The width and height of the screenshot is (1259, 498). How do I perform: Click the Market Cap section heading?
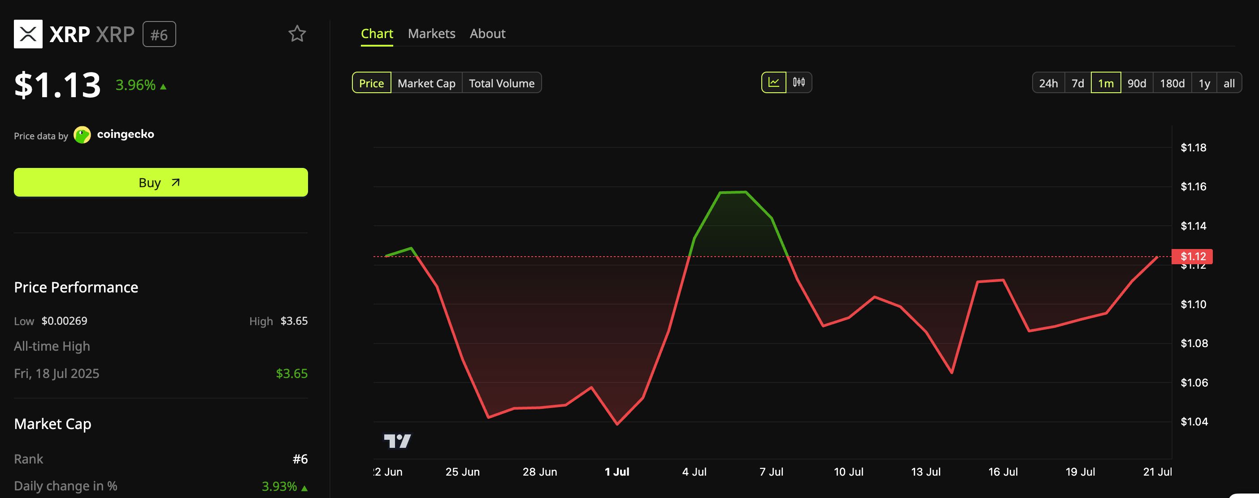(x=53, y=424)
